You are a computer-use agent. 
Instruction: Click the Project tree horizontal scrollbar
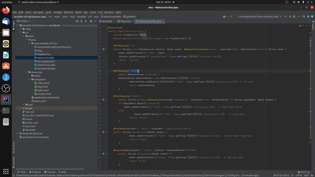pyautogui.click(x=50, y=169)
